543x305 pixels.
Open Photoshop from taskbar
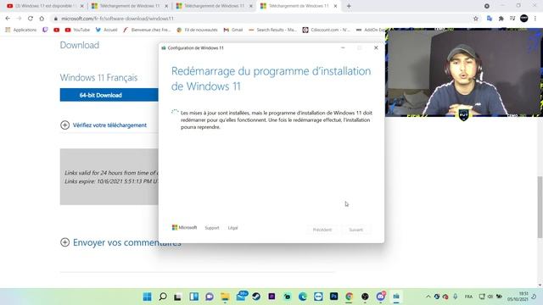tap(333, 297)
